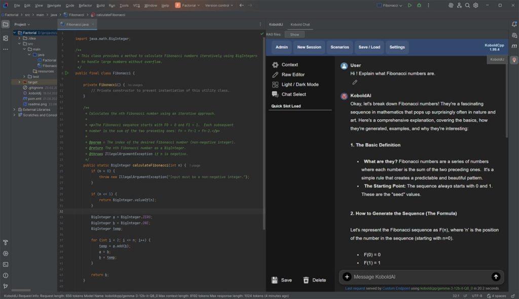Run the Fibonacci configuration
The height and width of the screenshot is (299, 519).
tap(410, 5)
